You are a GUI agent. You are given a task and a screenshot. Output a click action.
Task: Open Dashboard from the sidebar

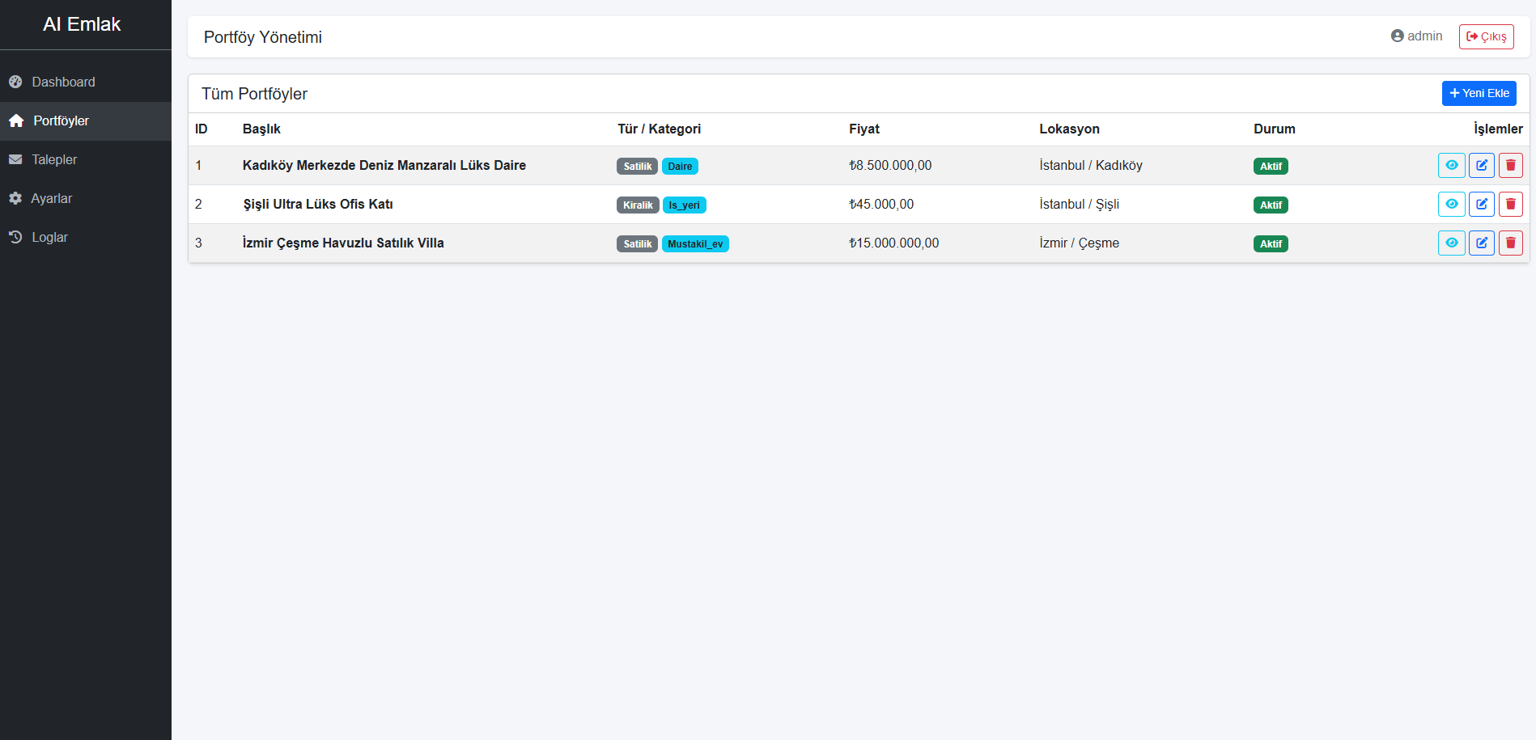[x=86, y=82]
